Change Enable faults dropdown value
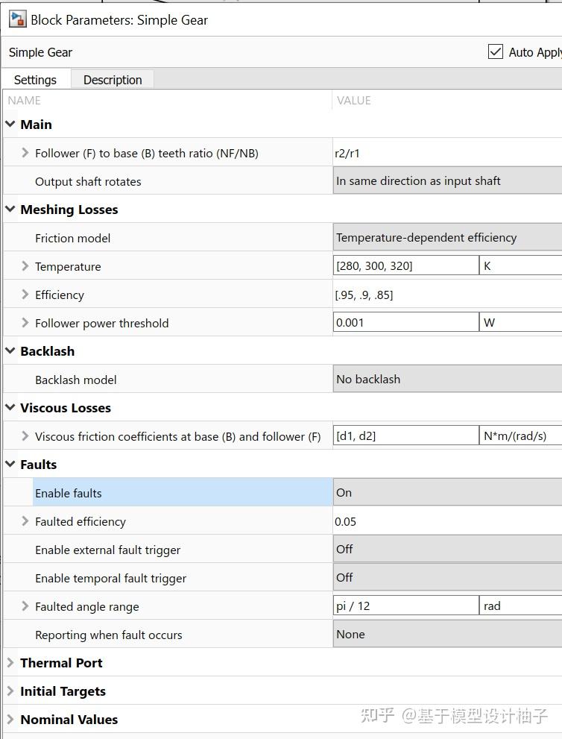 click(447, 493)
